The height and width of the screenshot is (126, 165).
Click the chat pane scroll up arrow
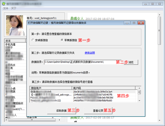tap(159, 15)
